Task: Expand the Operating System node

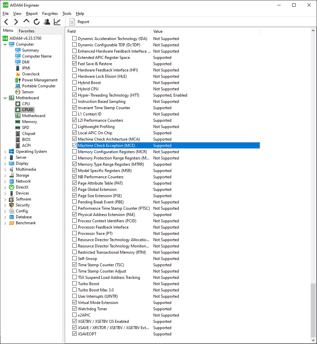Action: (5, 151)
